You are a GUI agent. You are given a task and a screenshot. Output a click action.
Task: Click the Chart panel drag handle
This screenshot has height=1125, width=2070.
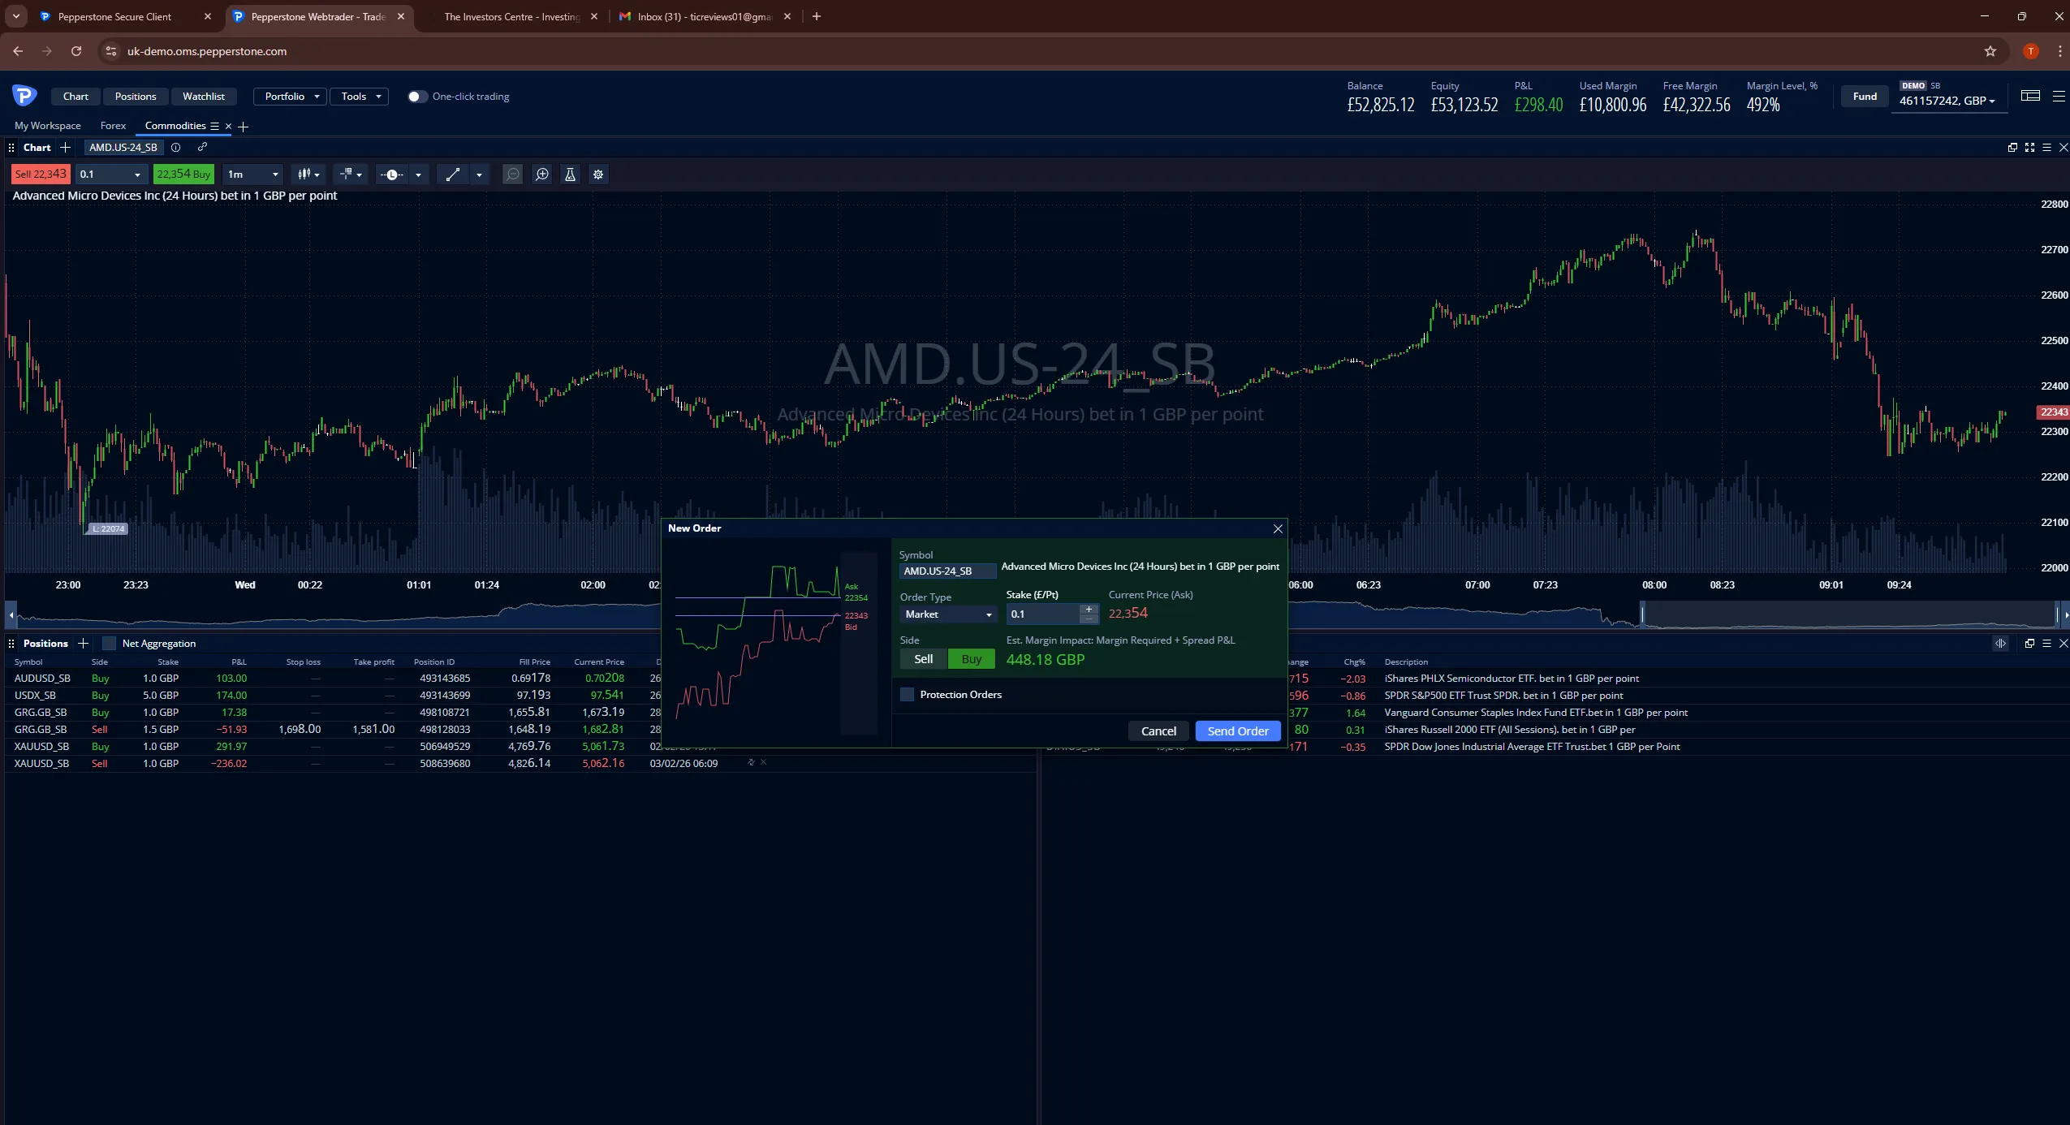click(x=11, y=148)
